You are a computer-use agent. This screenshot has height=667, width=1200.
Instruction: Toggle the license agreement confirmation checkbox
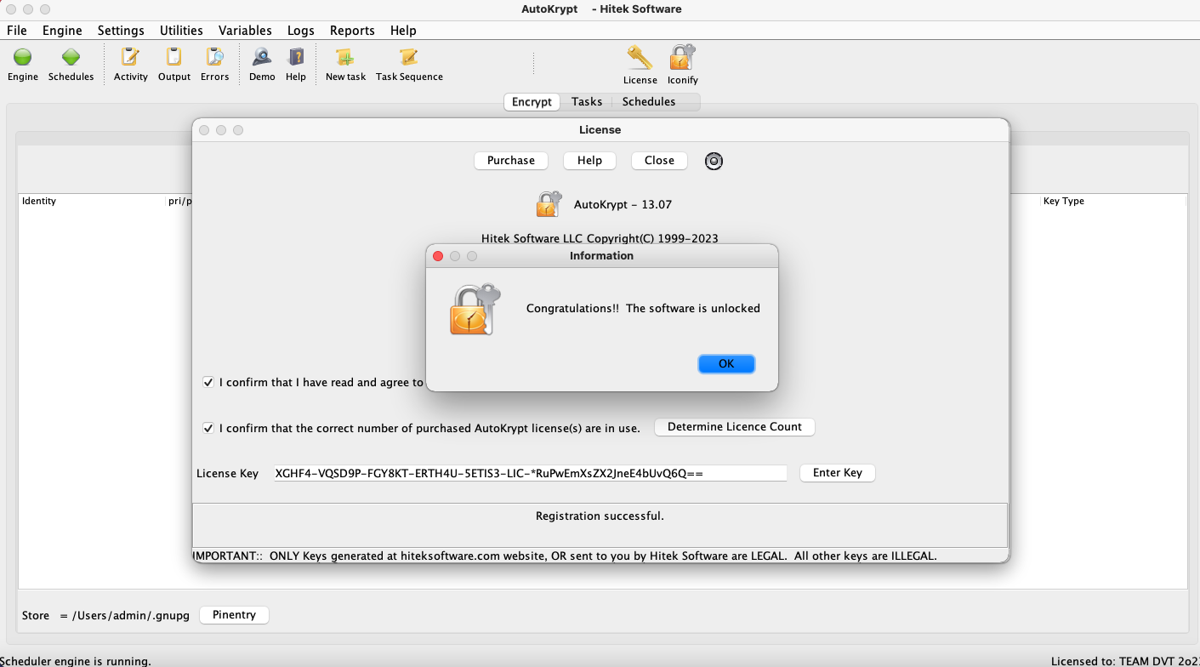click(x=208, y=383)
